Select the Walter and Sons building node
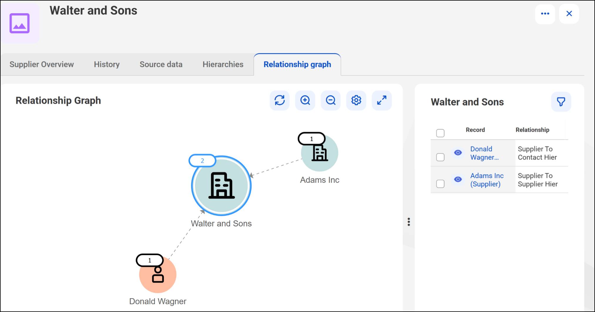Image resolution: width=595 pixels, height=312 pixels. 221,186
